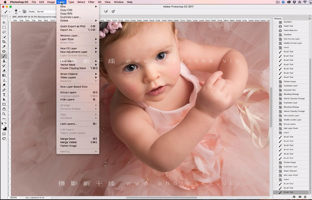This screenshot has width=312, height=200.
Task: Expand the Smart Objects submenu
Action: (x=78, y=74)
